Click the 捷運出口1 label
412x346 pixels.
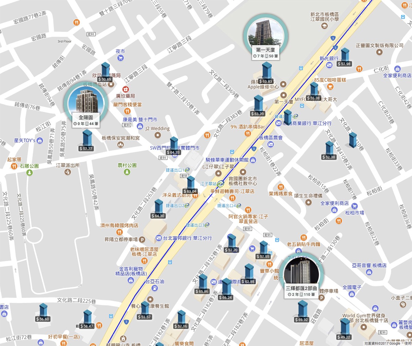[175, 170]
